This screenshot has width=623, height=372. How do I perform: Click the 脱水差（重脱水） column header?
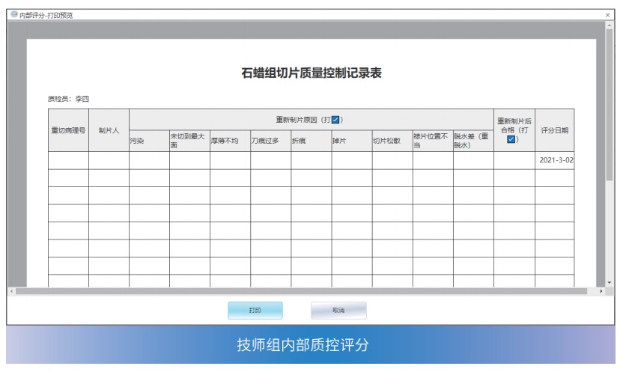[473, 141]
